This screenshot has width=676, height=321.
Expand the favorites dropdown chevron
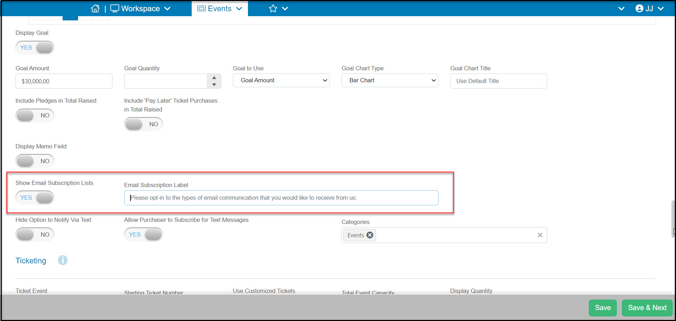point(285,8)
